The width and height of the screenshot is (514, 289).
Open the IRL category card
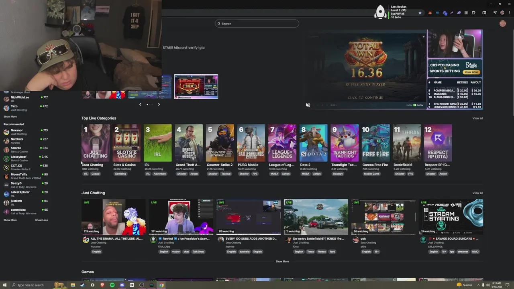point(157,143)
